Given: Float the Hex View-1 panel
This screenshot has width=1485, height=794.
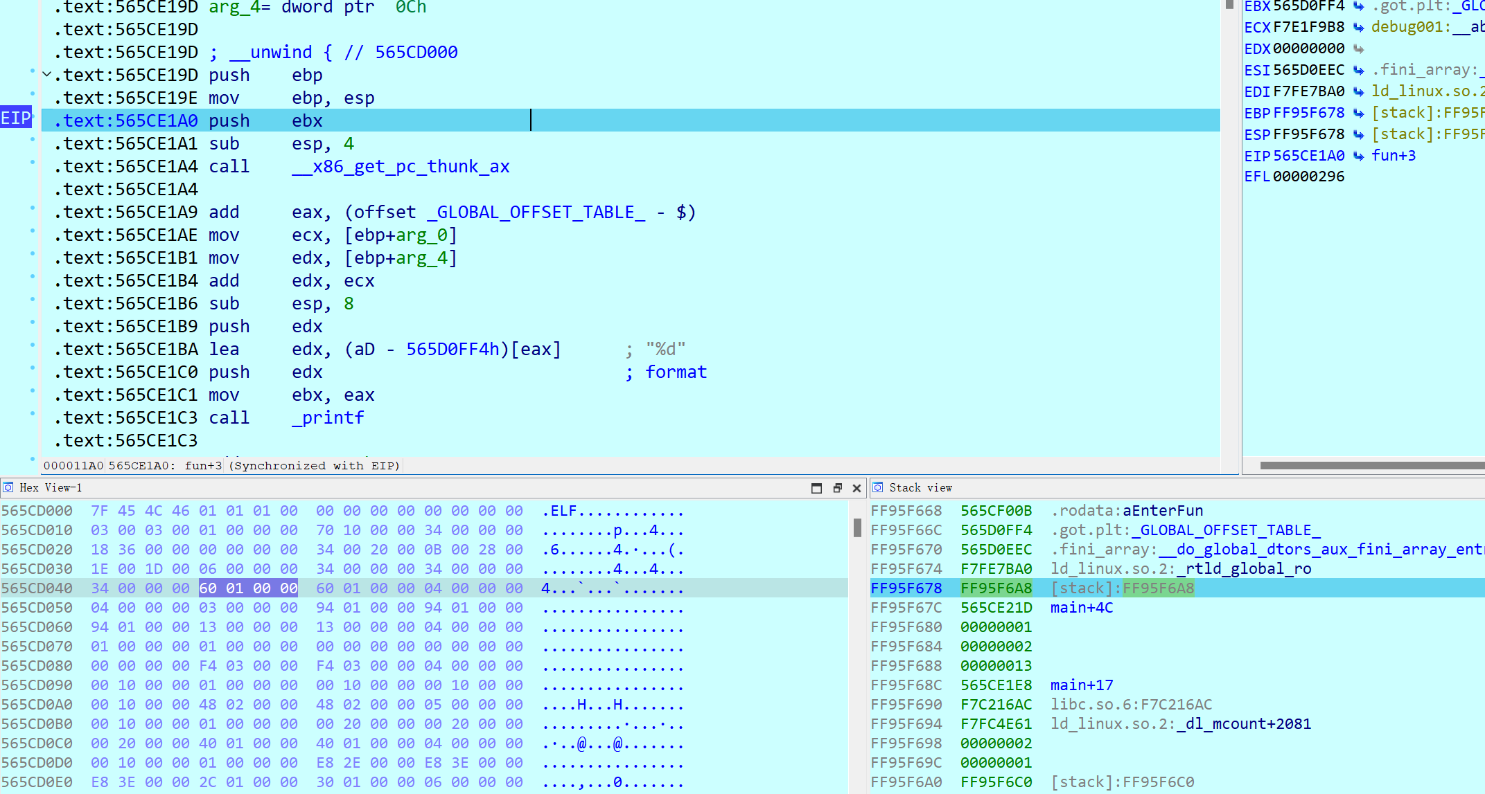Looking at the screenshot, I should pos(837,488).
